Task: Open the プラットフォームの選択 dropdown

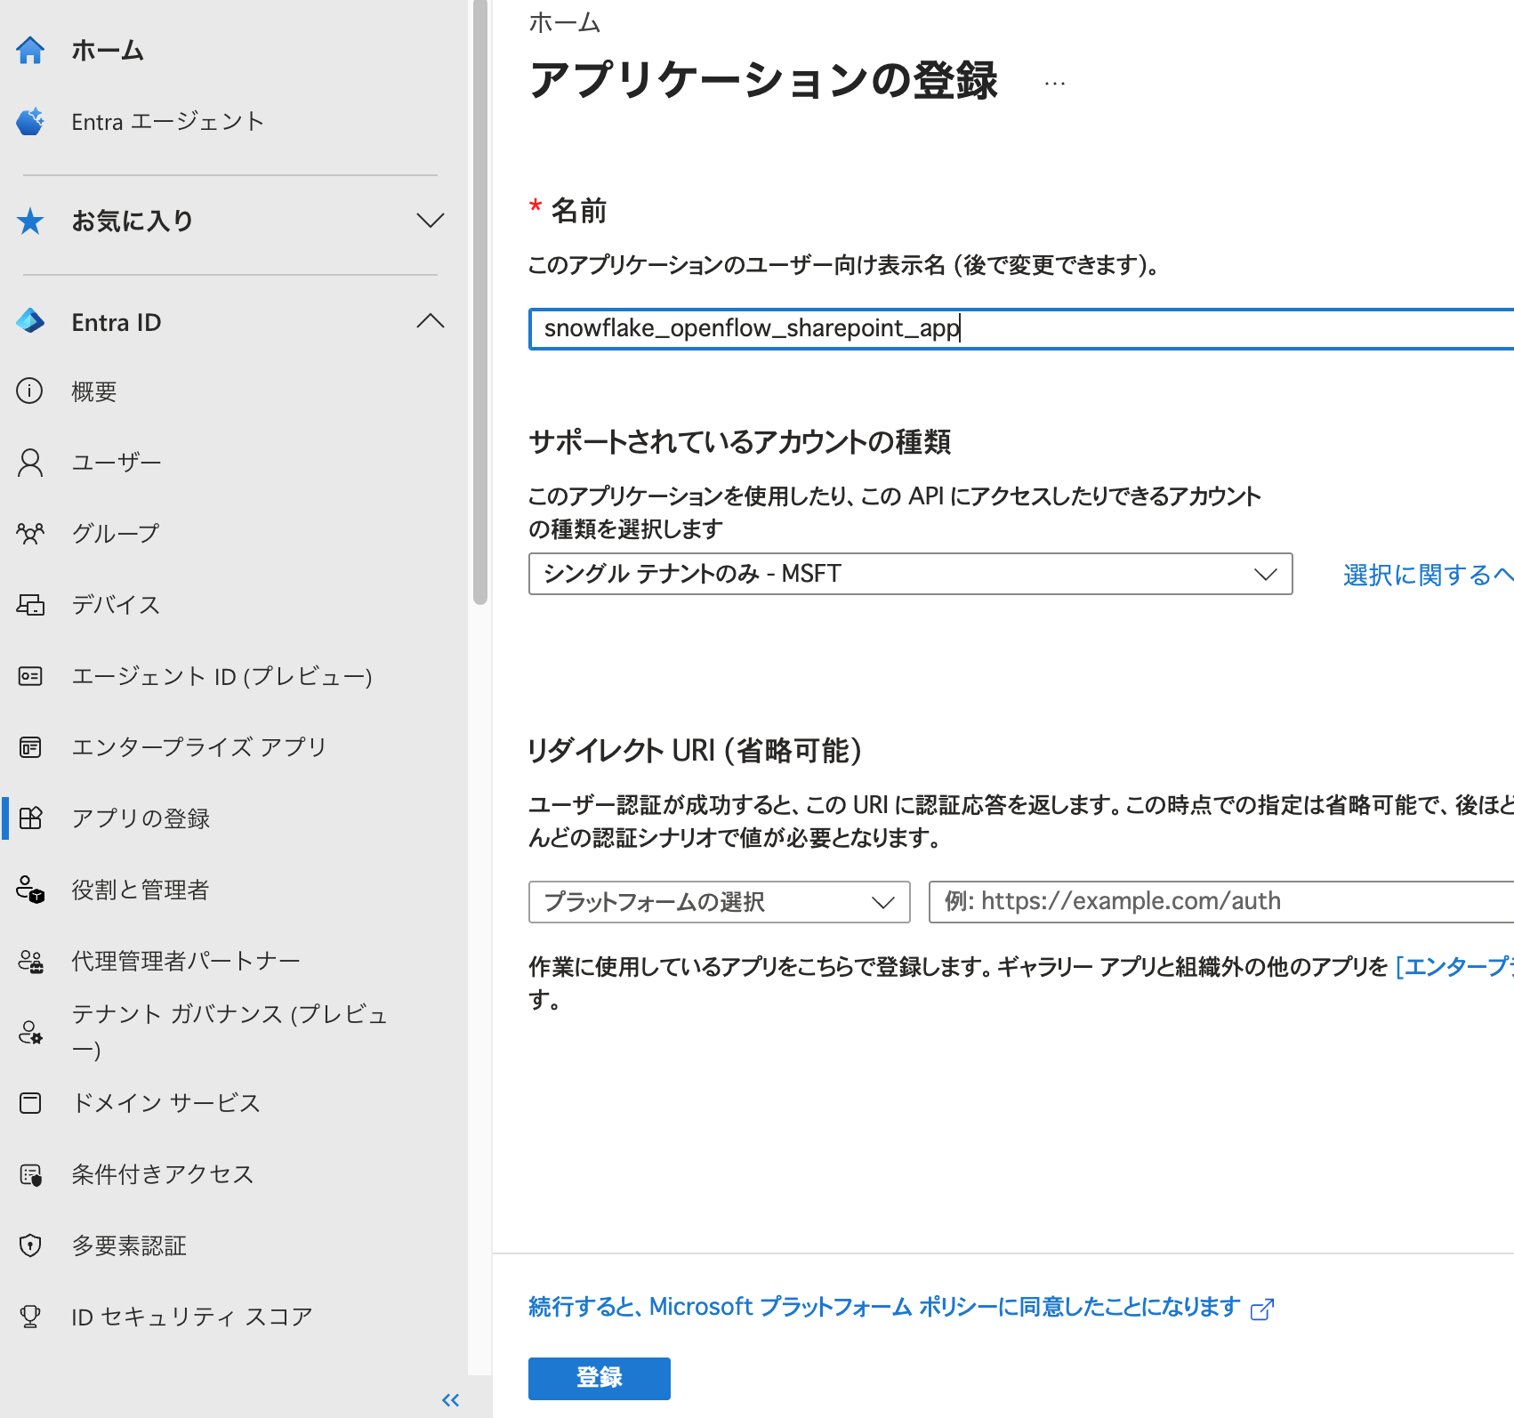Action: [x=719, y=902]
